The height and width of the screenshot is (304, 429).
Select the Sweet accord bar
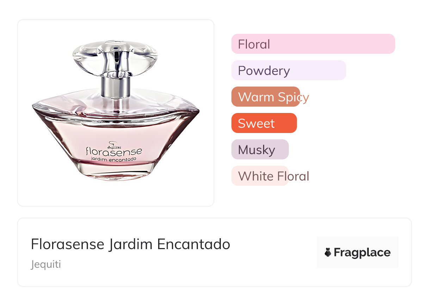tap(264, 123)
